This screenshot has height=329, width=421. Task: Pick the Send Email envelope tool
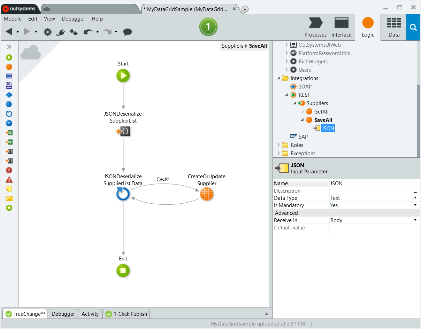(9, 198)
